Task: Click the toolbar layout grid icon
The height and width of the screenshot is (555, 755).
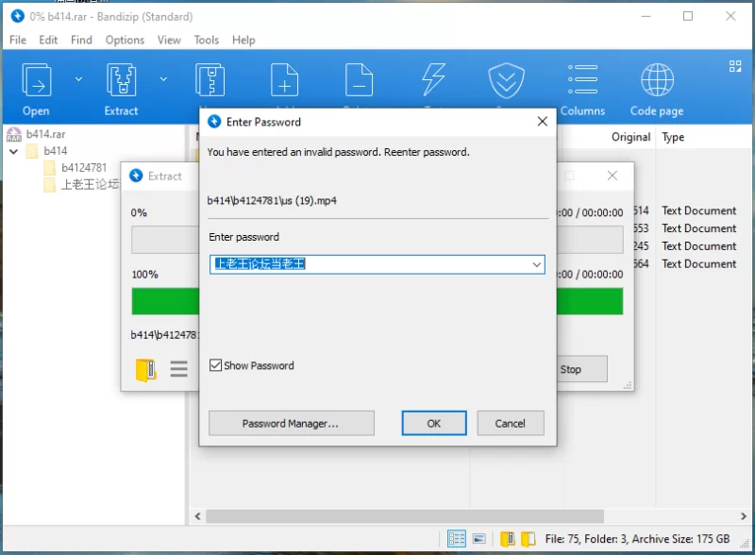Action: tap(735, 66)
